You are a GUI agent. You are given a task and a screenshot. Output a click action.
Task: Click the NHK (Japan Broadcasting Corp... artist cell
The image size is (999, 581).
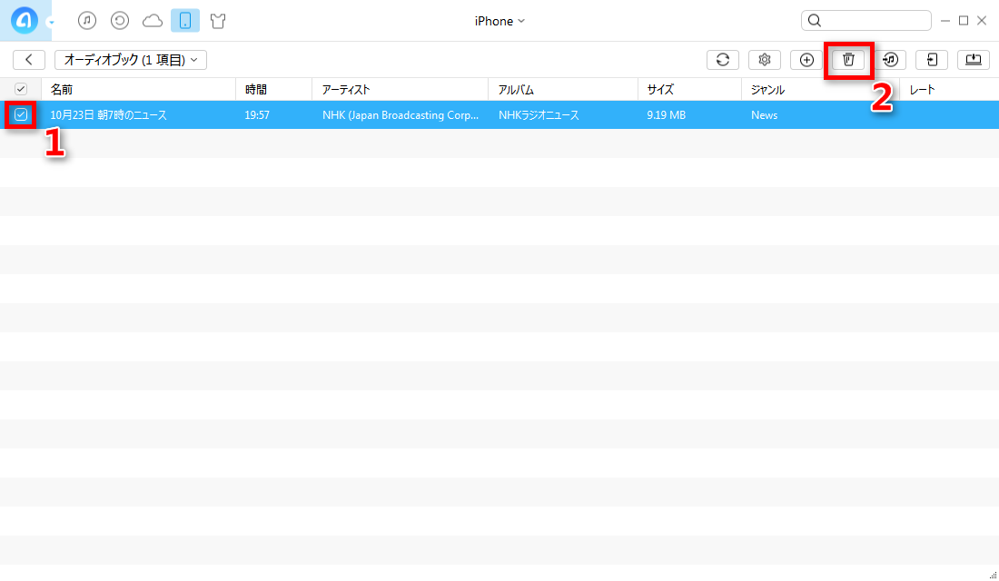click(401, 115)
